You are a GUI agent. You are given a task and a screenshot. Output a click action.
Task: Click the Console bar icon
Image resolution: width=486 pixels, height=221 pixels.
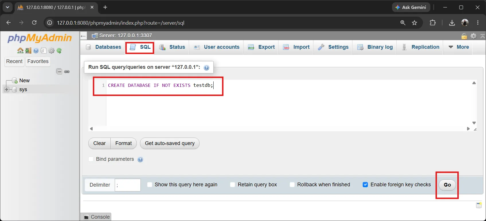(86, 217)
